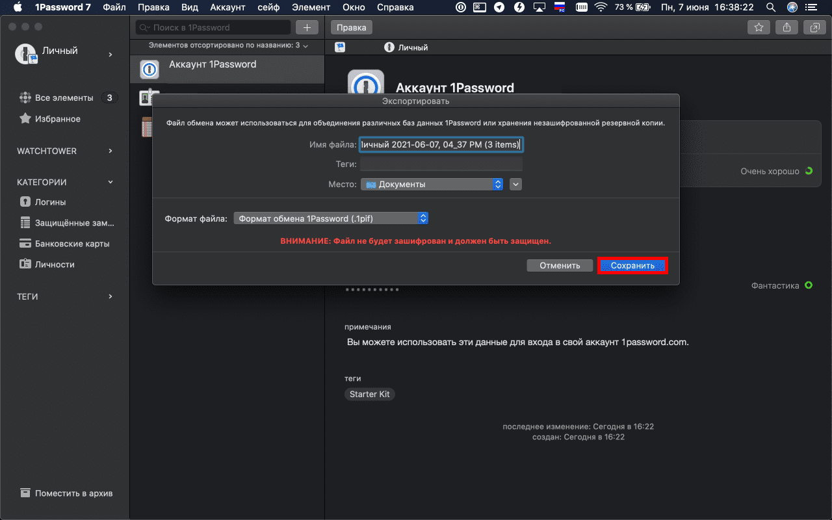The width and height of the screenshot is (832, 520).
Task: Click the Отменить button
Action: tap(559, 265)
